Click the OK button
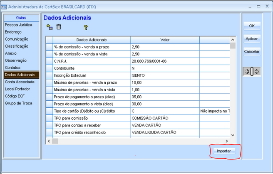The image size is (273, 174). (252, 26)
